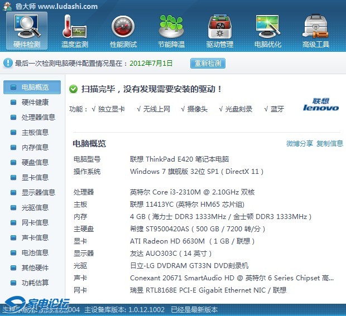Image resolution: width=346 pixels, height=316 pixels.
Task: Open 硬盘信息 sidebar entry
Action: pos(35,162)
